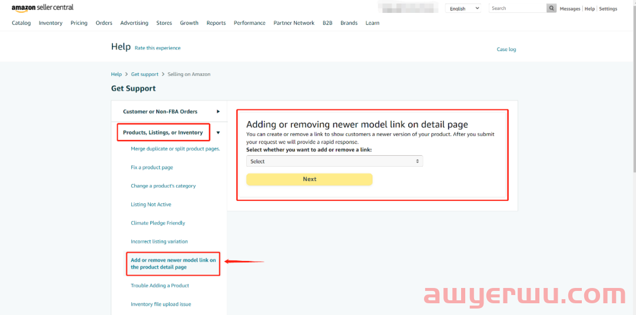Click Rate this experience link

pyautogui.click(x=158, y=48)
